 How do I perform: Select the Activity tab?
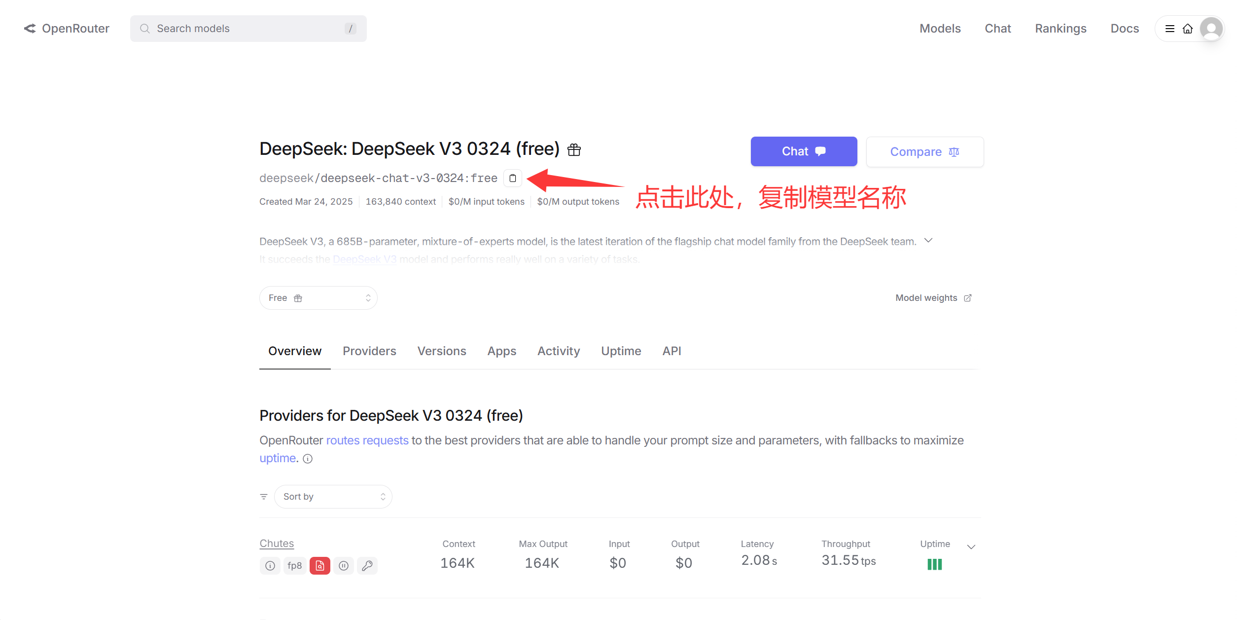559,351
